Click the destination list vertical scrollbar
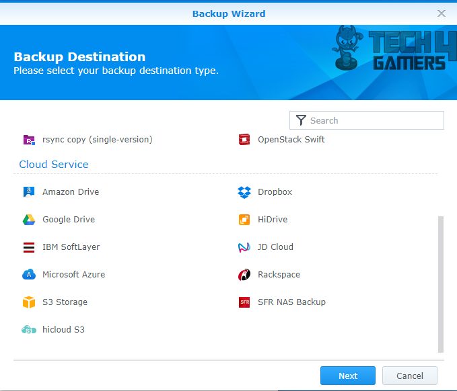Screen dimensions: 457x391 coord(441,284)
